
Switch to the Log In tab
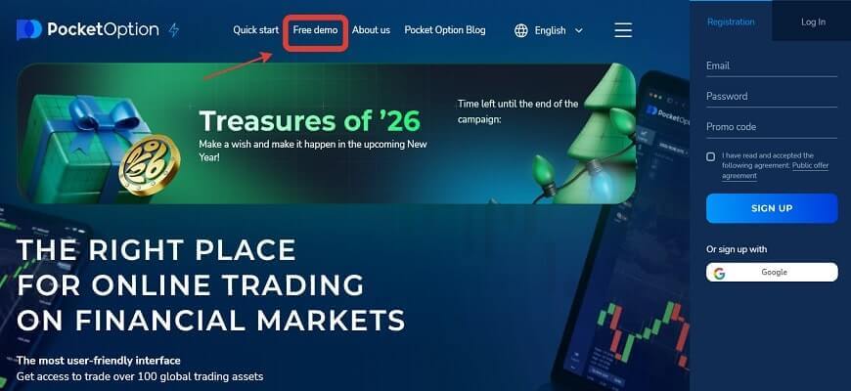(x=813, y=22)
